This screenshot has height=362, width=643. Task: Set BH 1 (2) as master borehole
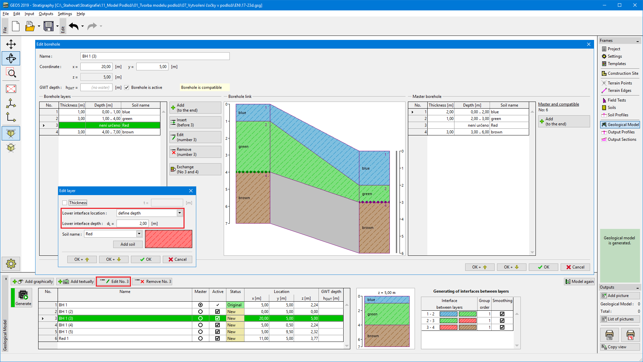coord(200,312)
